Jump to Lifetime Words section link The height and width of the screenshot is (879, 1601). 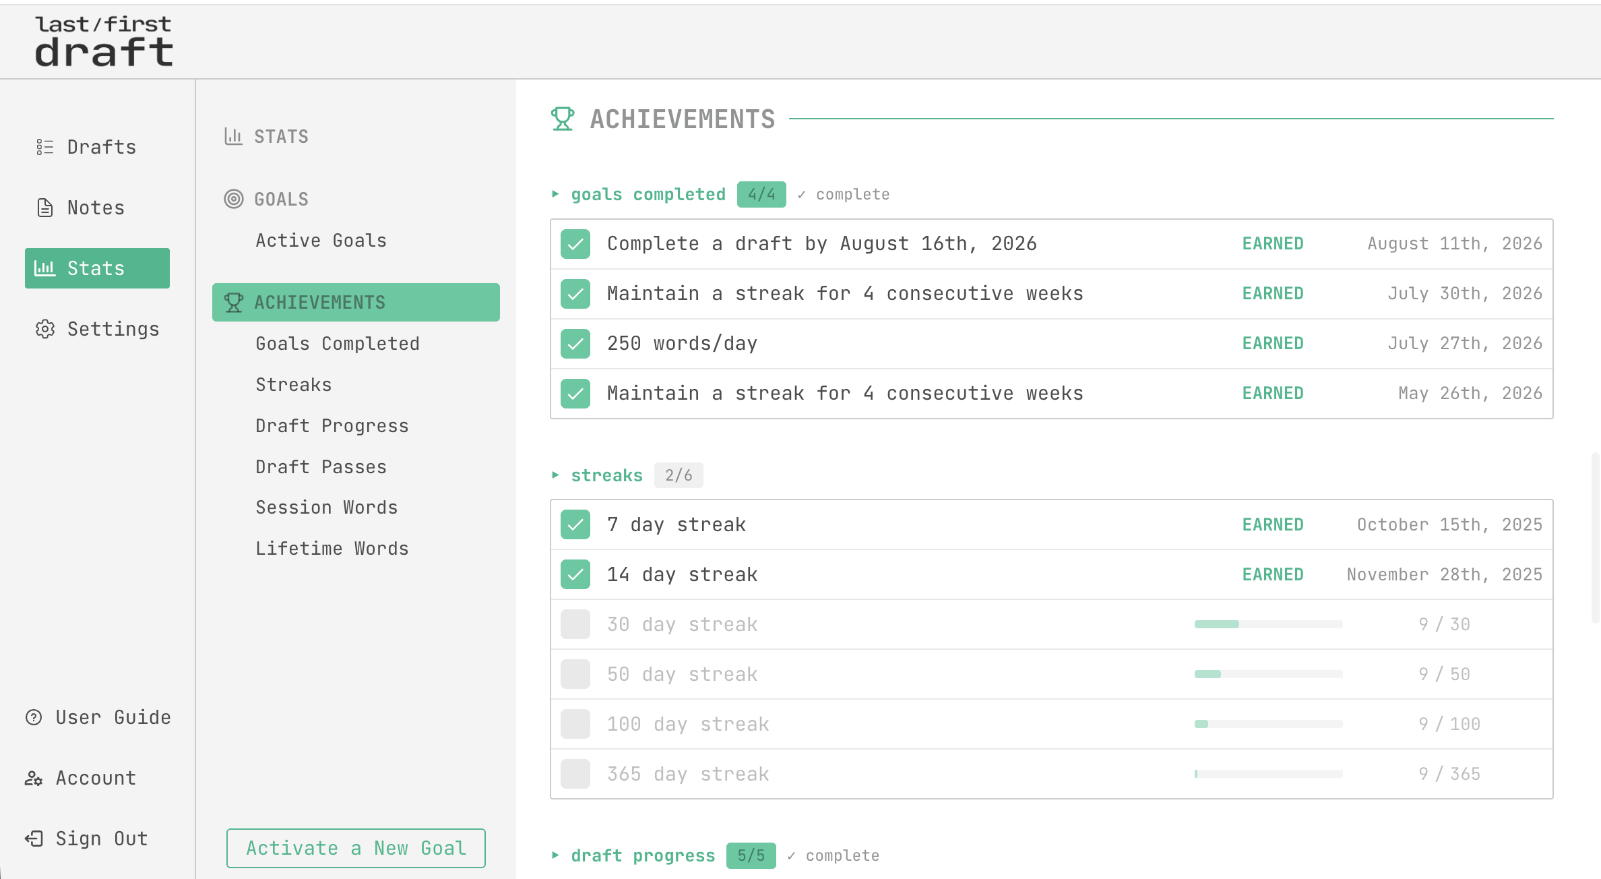click(x=332, y=549)
